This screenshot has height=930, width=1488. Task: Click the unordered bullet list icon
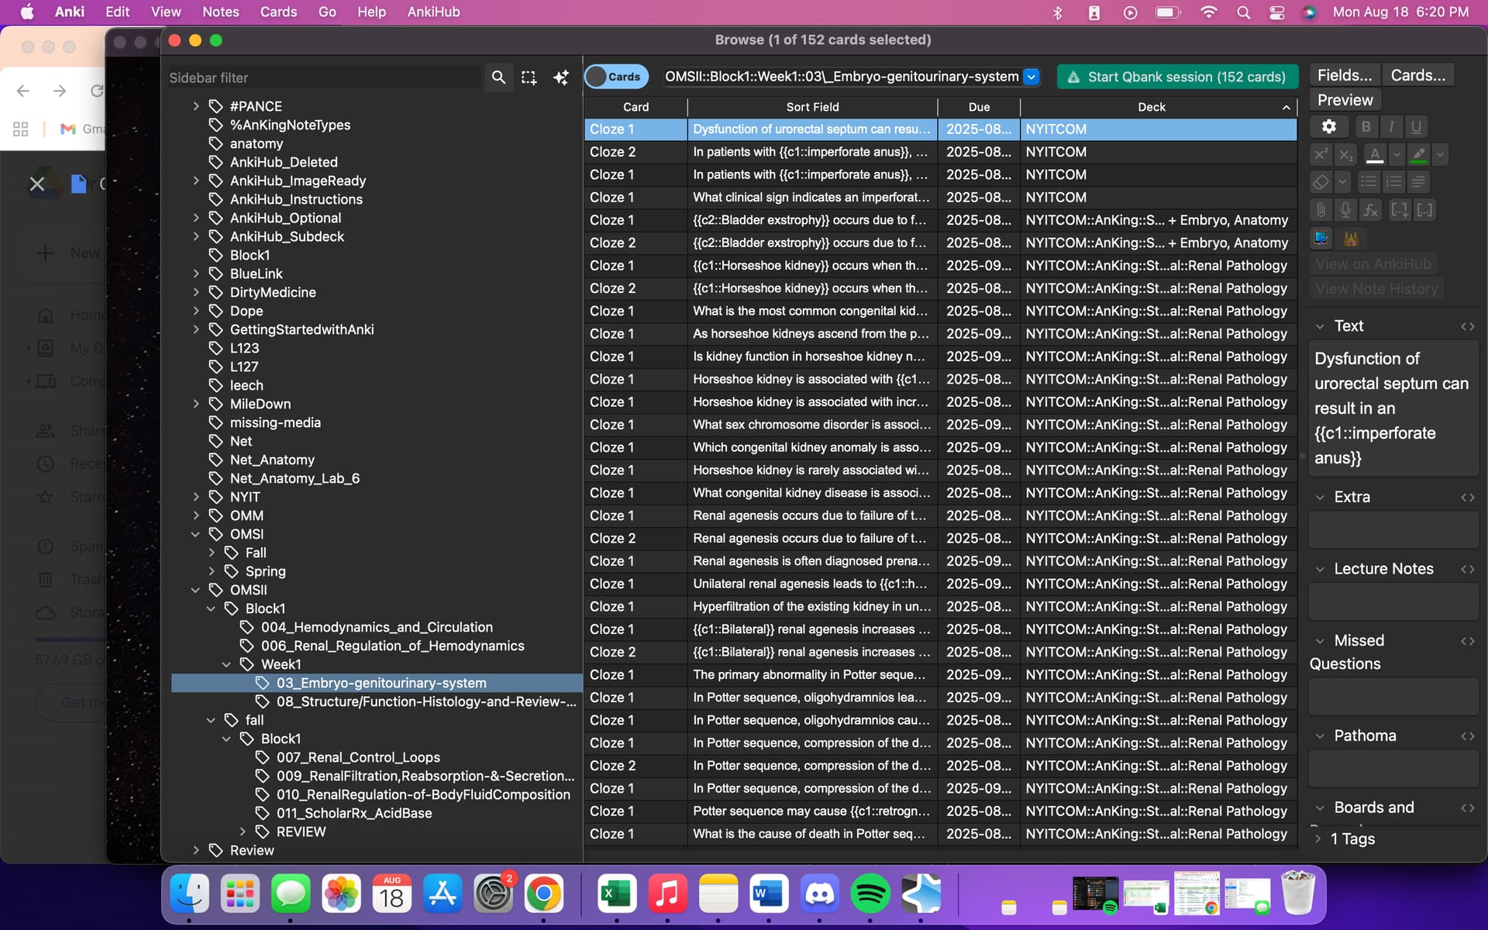pos(1369,182)
